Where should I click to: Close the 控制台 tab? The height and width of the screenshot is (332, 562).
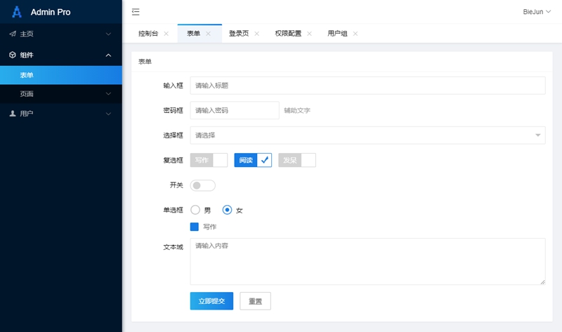[x=166, y=34]
